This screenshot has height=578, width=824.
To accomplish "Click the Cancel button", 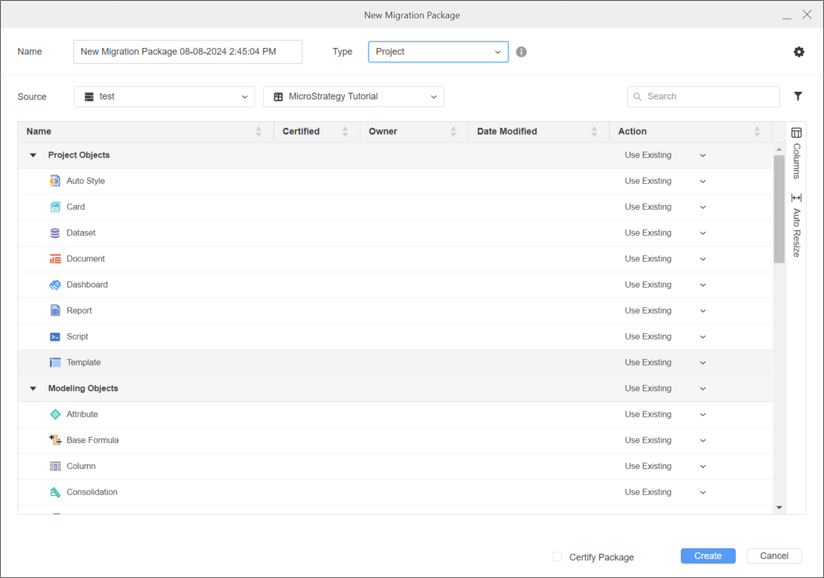I will point(774,556).
